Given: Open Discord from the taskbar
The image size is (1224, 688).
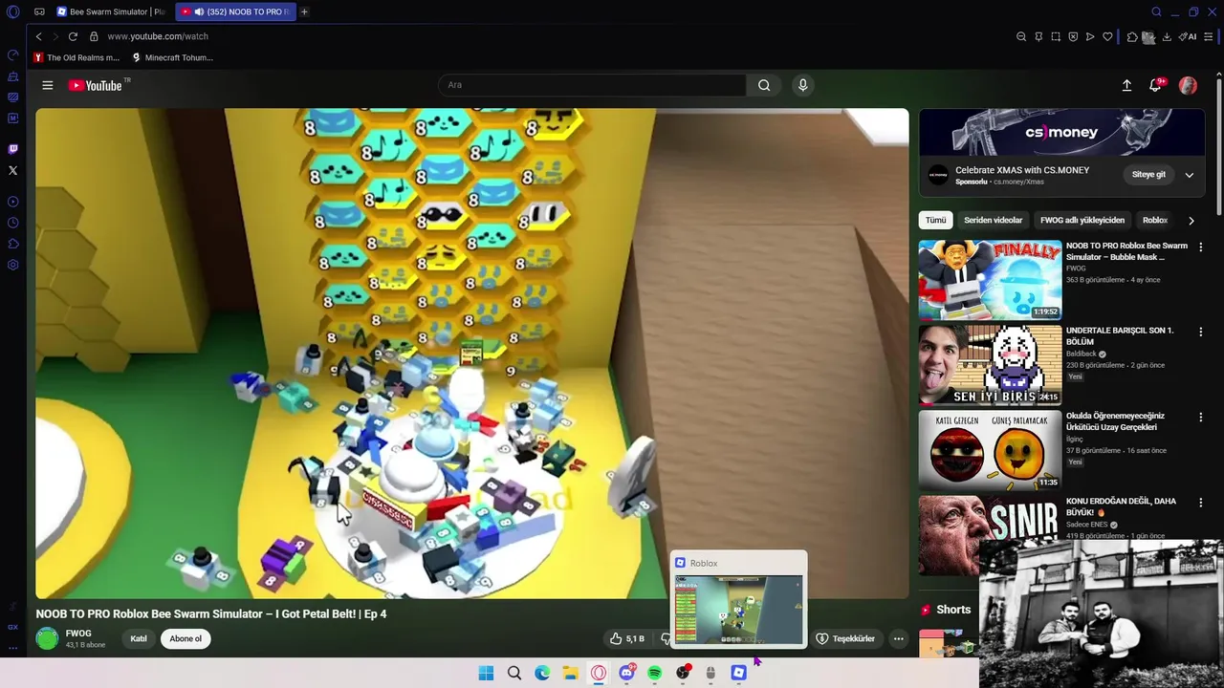Looking at the screenshot, I should 626,673.
